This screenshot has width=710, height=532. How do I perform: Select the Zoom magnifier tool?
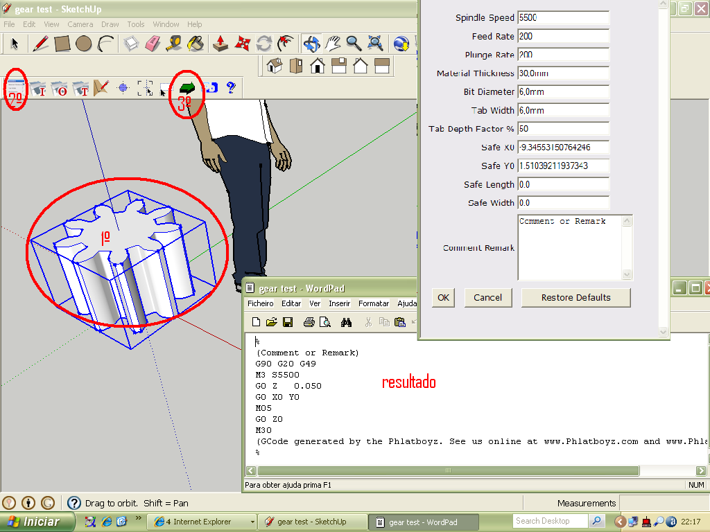tap(354, 44)
